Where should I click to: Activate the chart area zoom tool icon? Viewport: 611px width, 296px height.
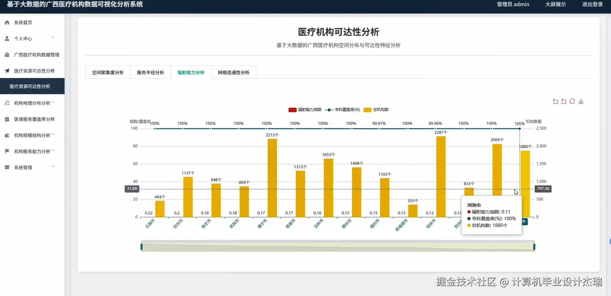(555, 101)
